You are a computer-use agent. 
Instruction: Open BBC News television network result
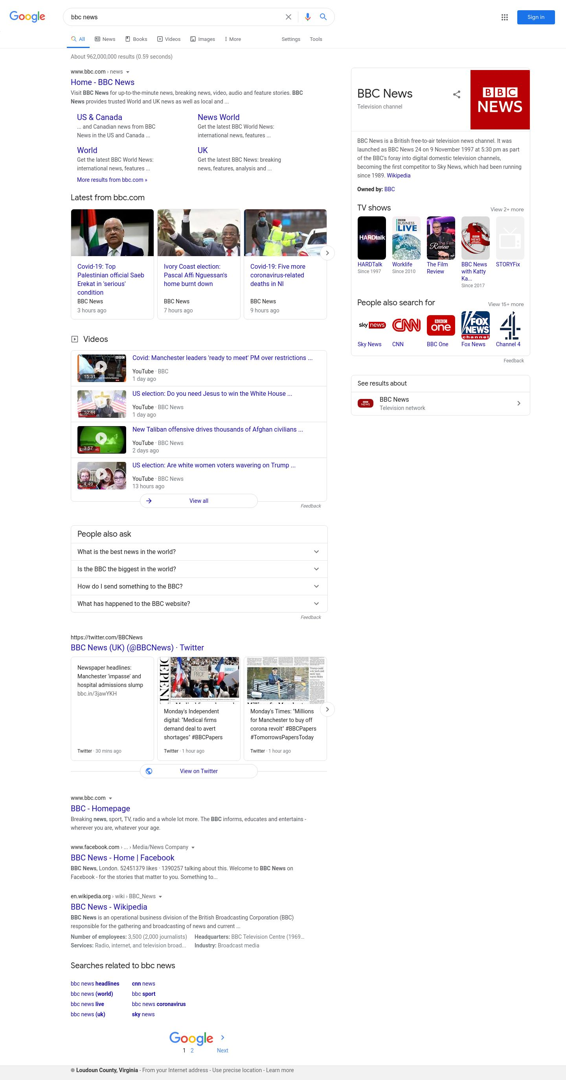[440, 403]
